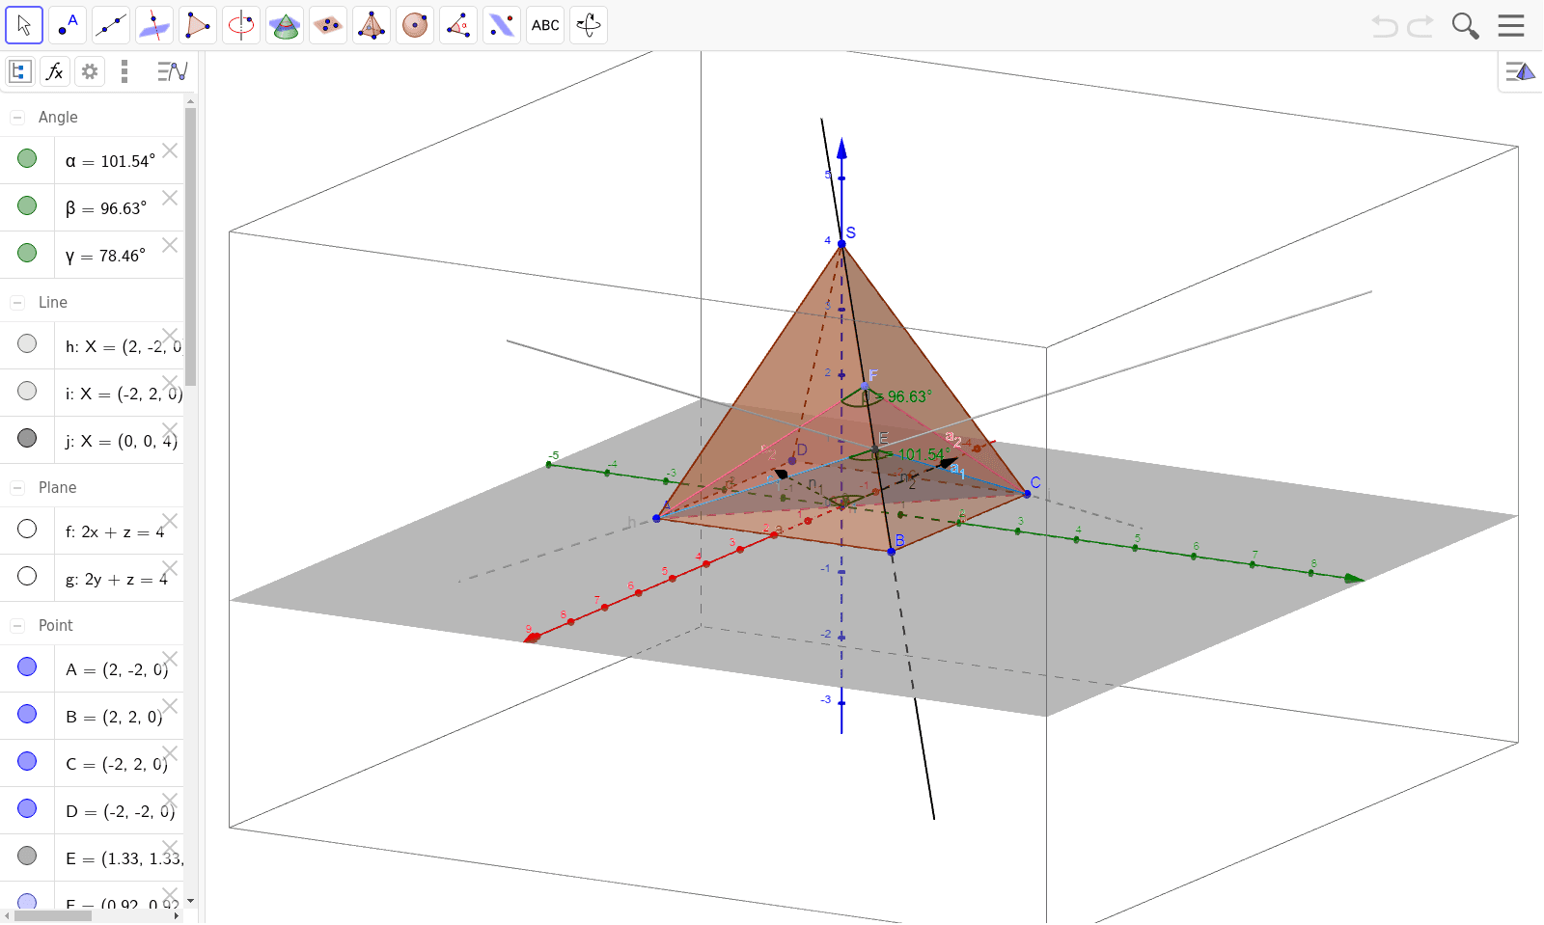The image size is (1544, 925).
Task: Toggle visibility of plane g
Action: (x=27, y=576)
